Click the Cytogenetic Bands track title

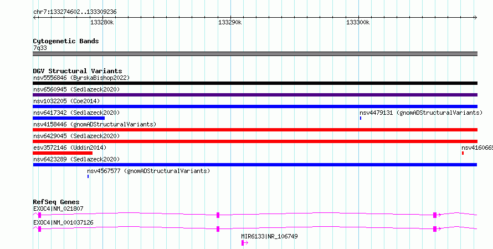66,41
